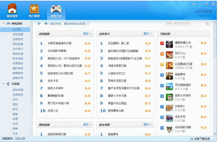The height and width of the screenshot is (142, 218).
Task: Select 游戏专题 in the sidebar
Action: tap(18, 34)
